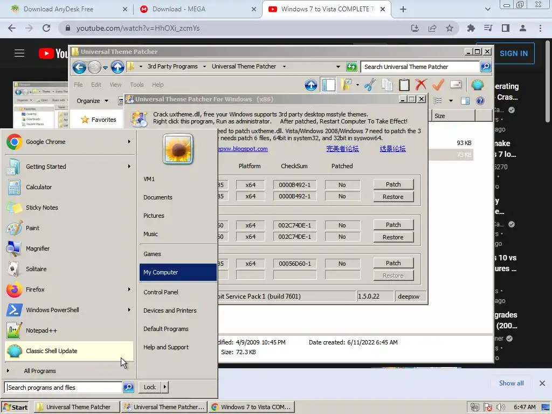Click Patch for checksum 00056D60-1

393,263
